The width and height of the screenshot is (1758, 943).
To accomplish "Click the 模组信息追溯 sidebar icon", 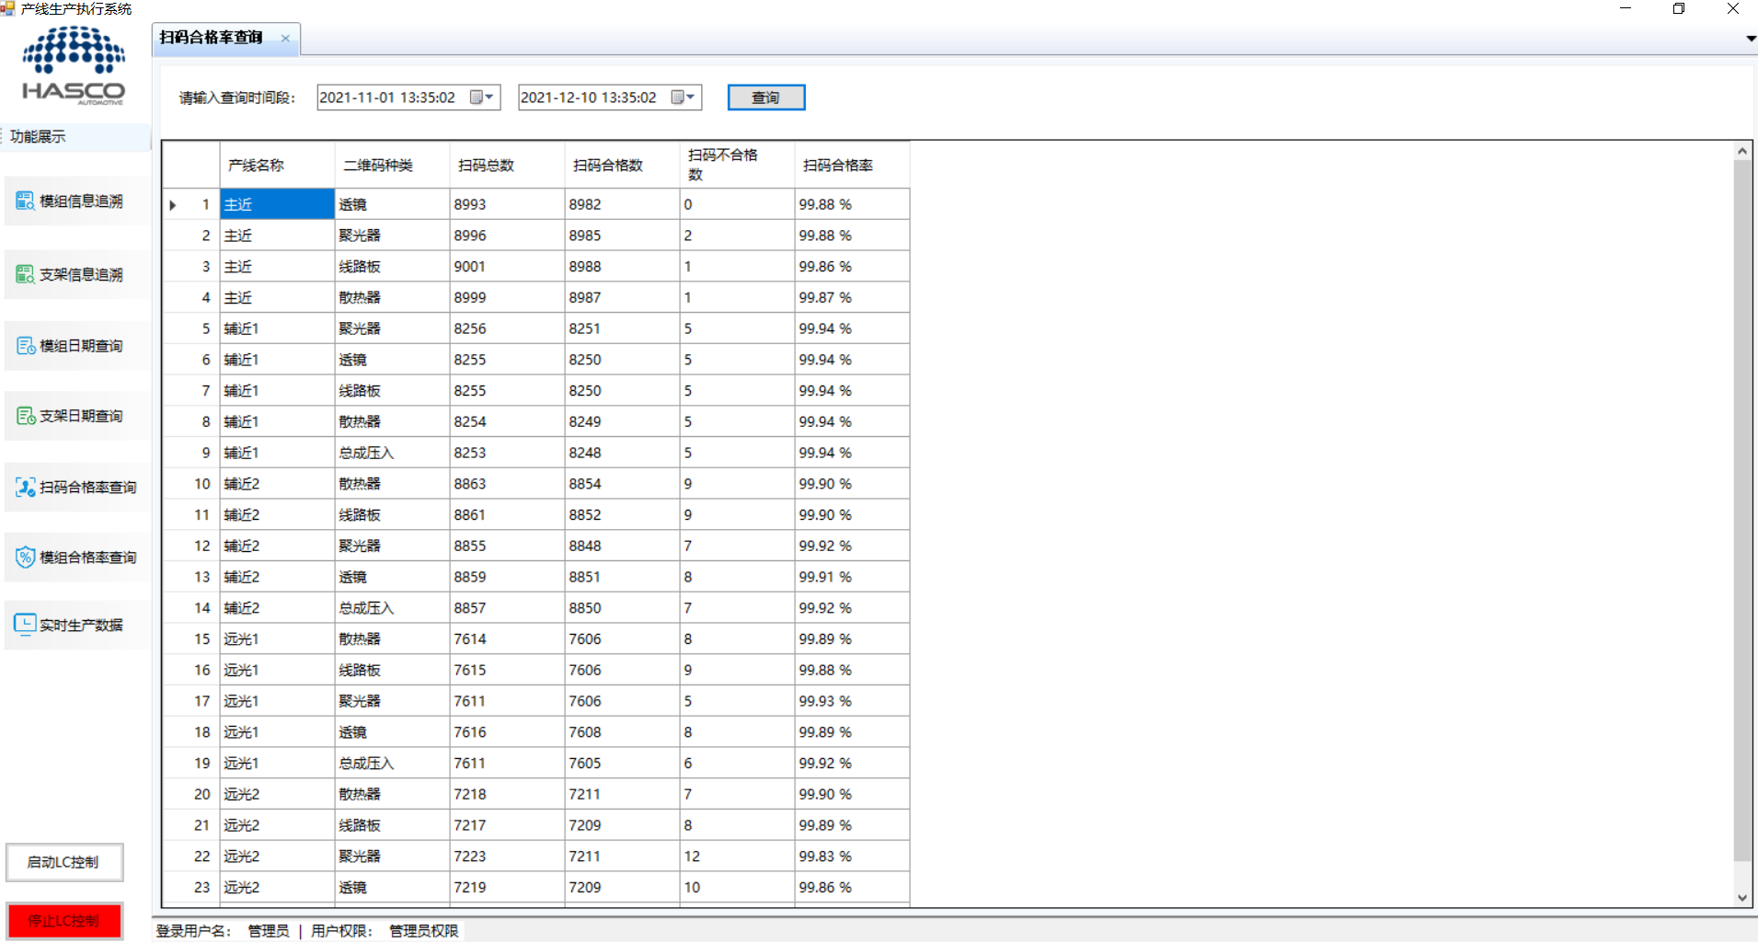I will click(25, 201).
